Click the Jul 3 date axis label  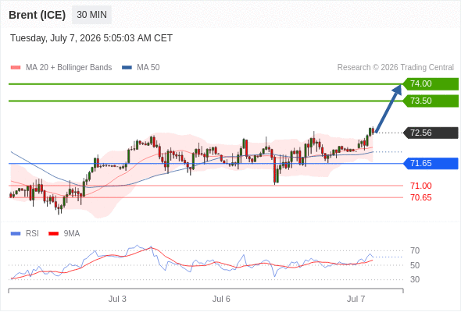click(x=117, y=299)
